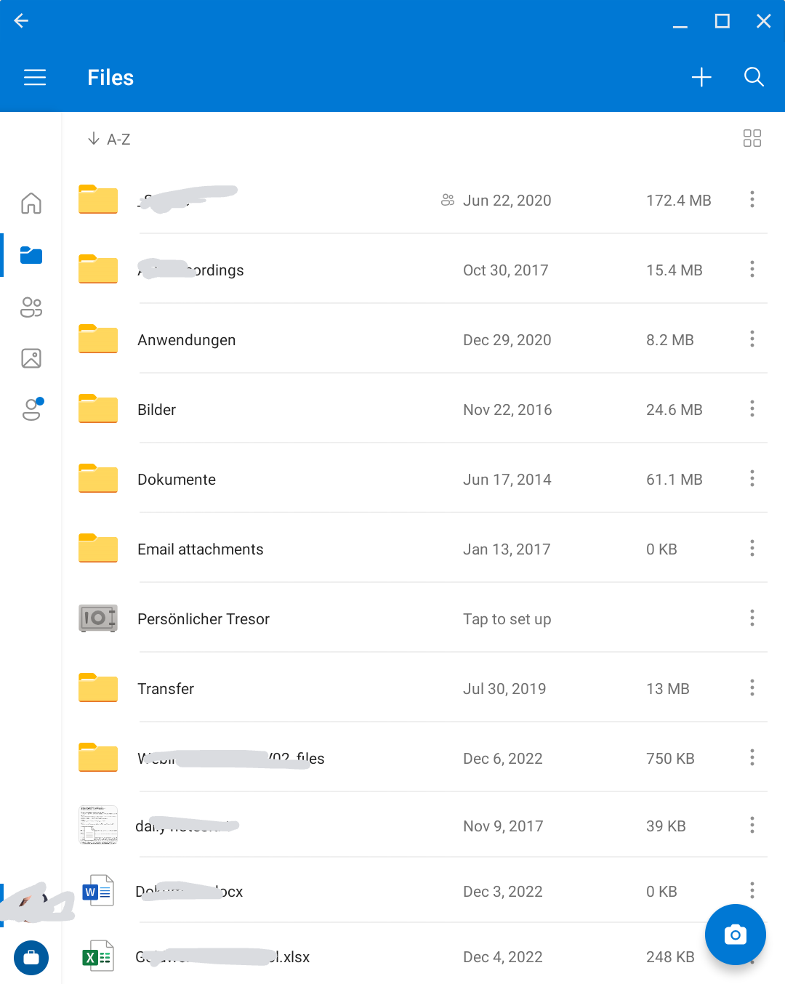785x984 pixels.
Task: Click shared indicator on Jun 22, 2020 folder
Action: click(448, 200)
